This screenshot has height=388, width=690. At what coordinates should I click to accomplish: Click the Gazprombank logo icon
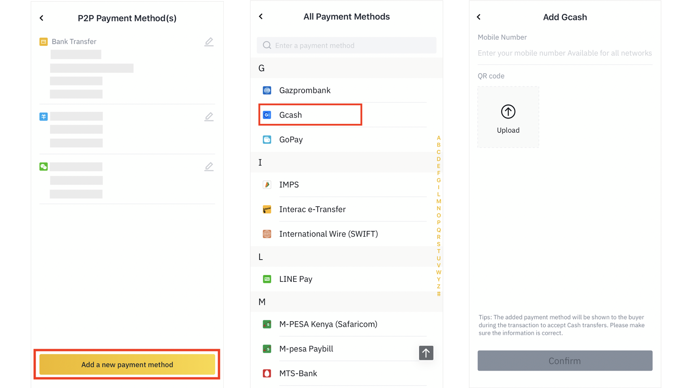click(x=267, y=90)
